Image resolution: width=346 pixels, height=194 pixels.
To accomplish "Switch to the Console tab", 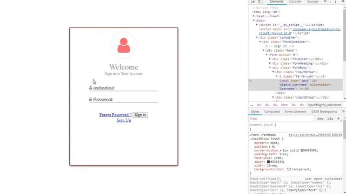I will tap(295, 2).
